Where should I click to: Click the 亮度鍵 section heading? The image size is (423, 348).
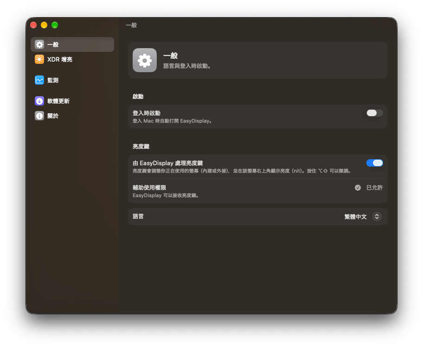[x=141, y=146]
